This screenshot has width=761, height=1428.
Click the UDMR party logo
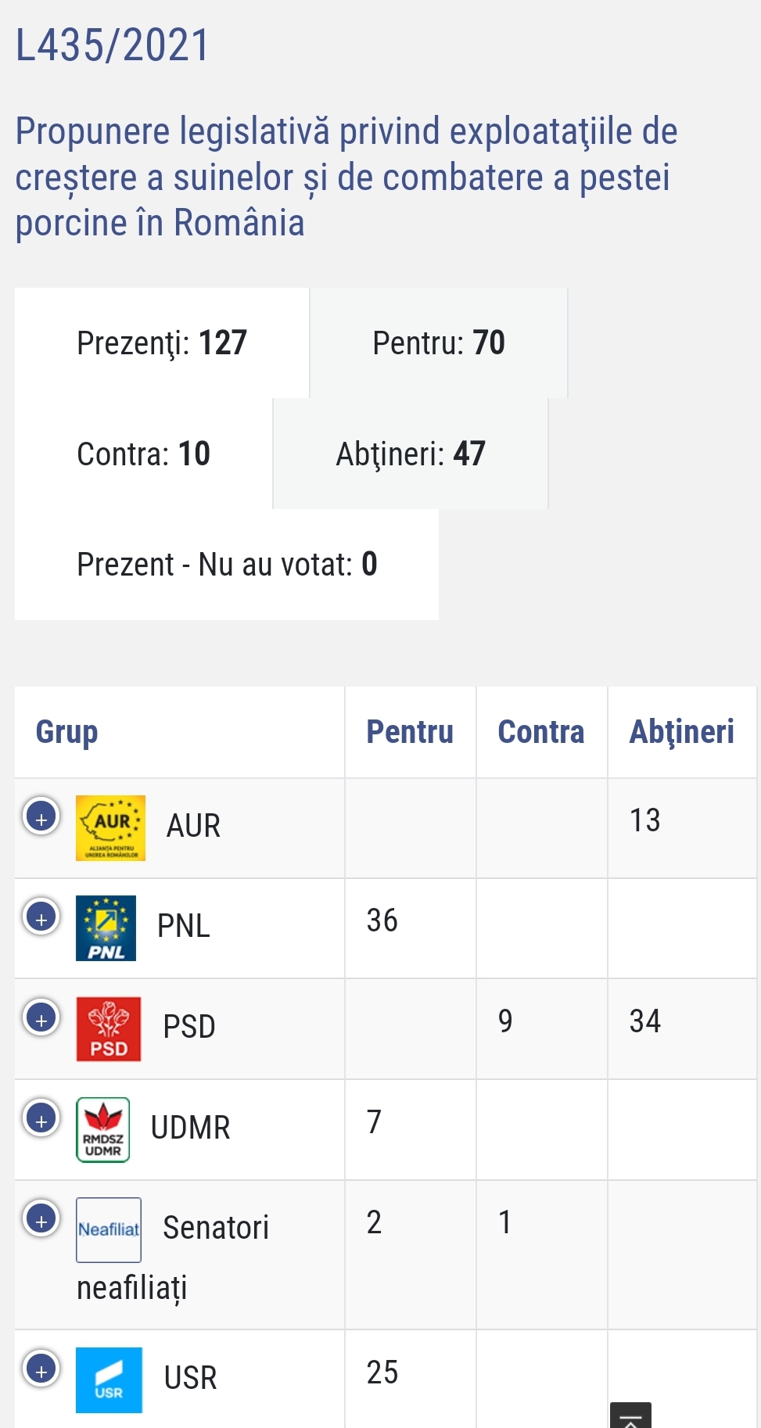[103, 1129]
